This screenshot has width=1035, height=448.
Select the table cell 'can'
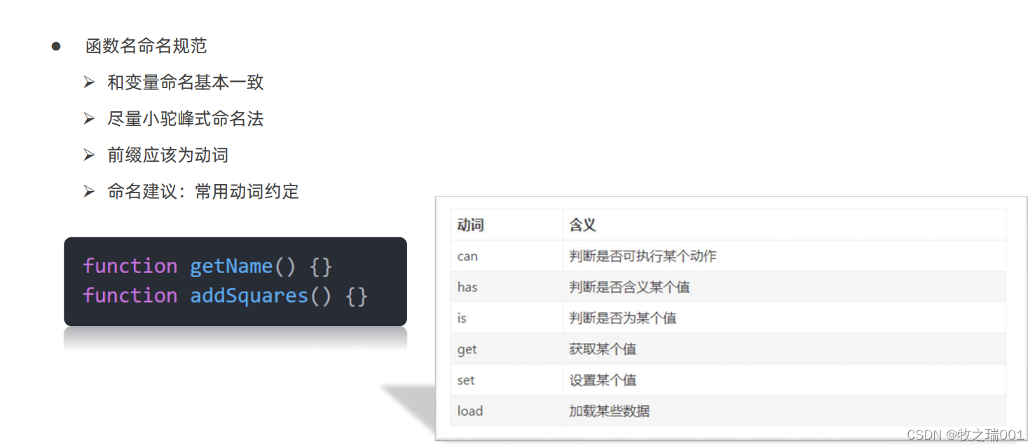507,256
